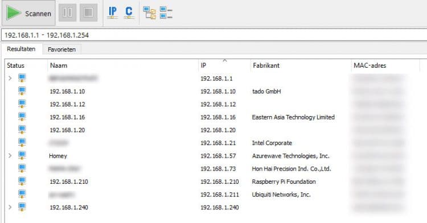Click Ubiquiti Networks, Inc. manufacturer cell

[281, 195]
